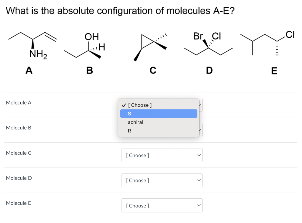302x223 pixels.
Task: Select the highlighted "S" option
Action: point(158,114)
